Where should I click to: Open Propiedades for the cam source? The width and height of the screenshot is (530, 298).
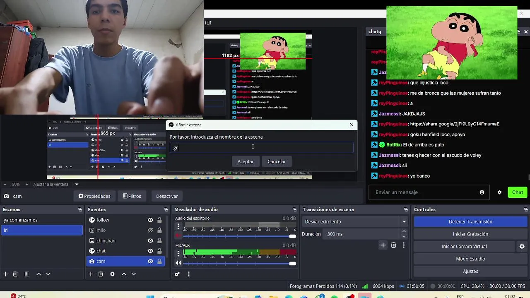pyautogui.click(x=94, y=196)
